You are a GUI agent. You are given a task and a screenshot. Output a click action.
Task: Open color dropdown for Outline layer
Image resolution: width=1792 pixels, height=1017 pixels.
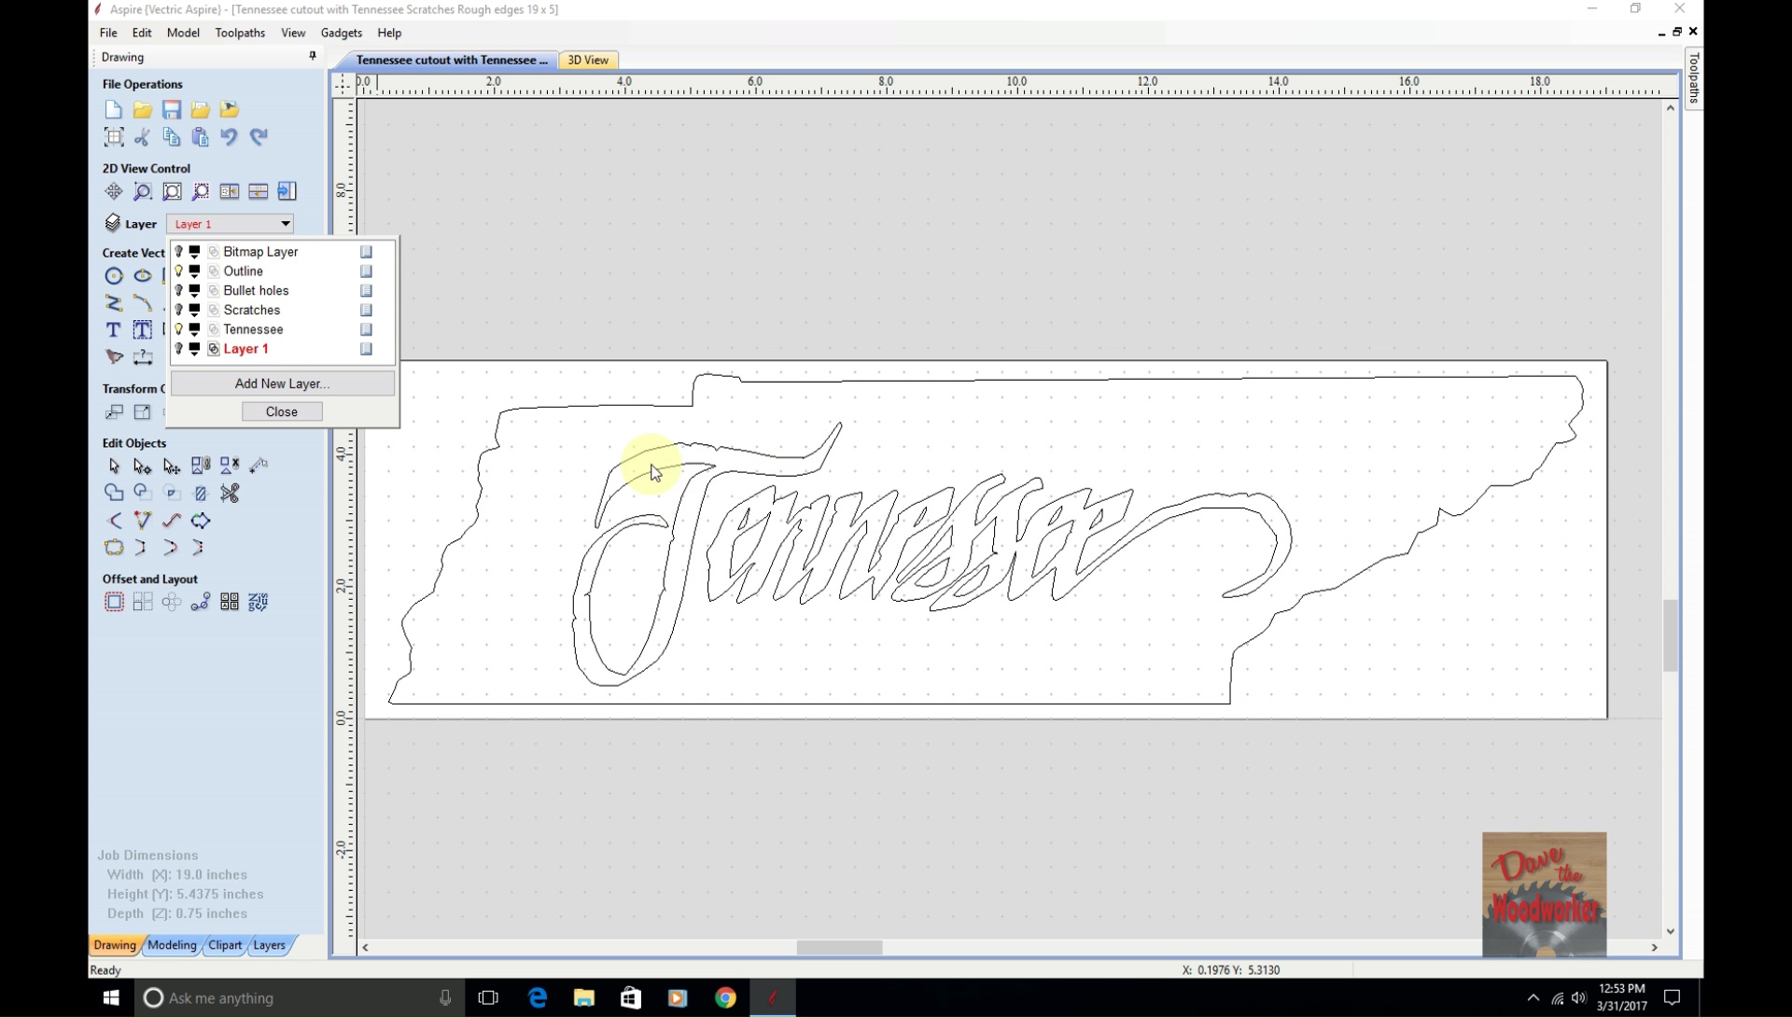point(195,272)
